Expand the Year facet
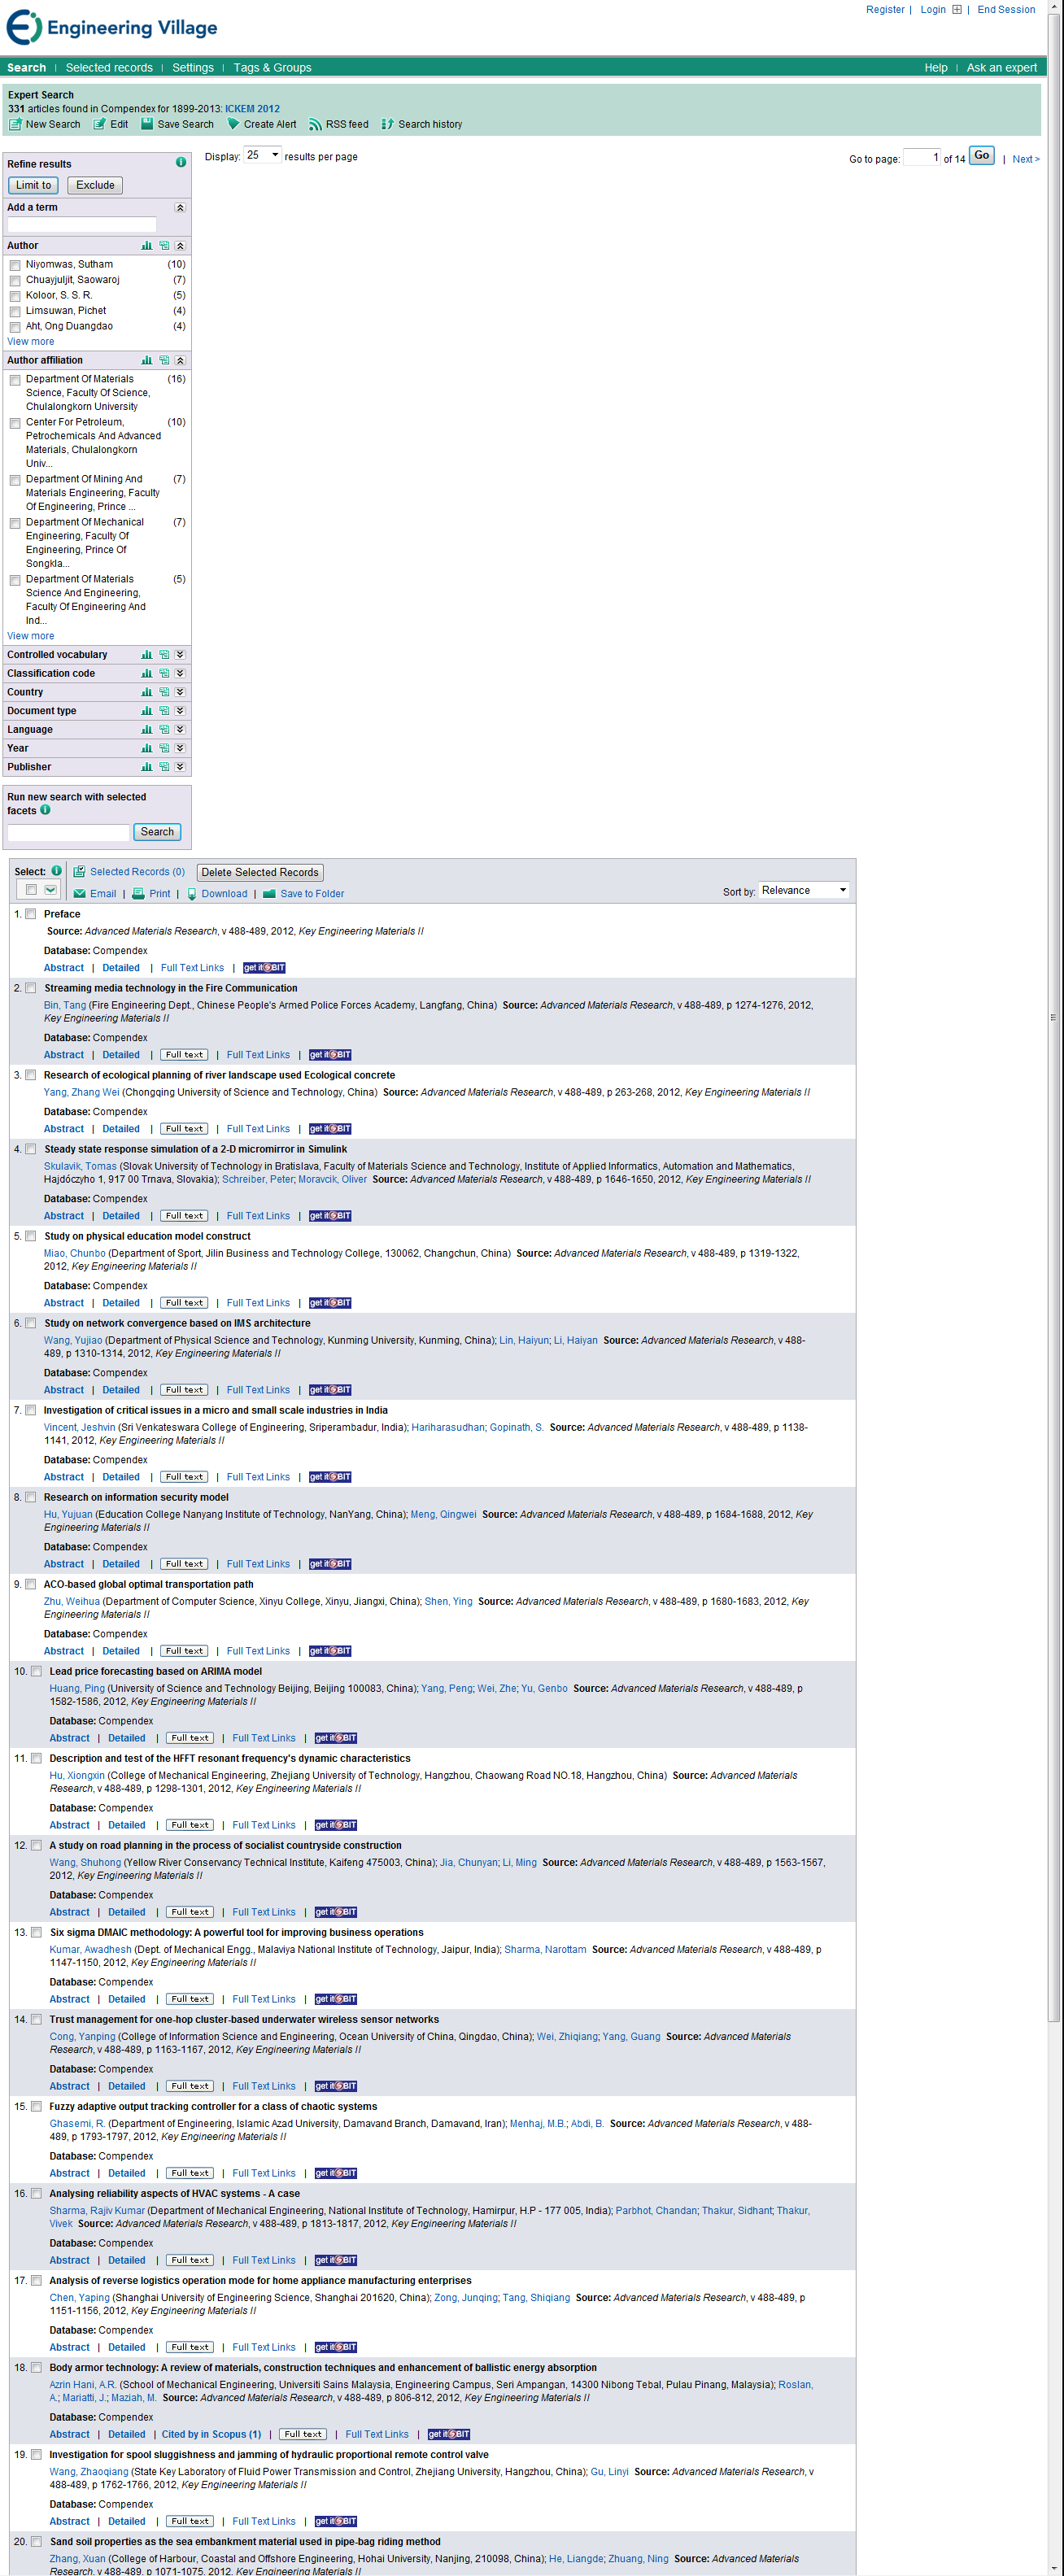 pos(180,749)
